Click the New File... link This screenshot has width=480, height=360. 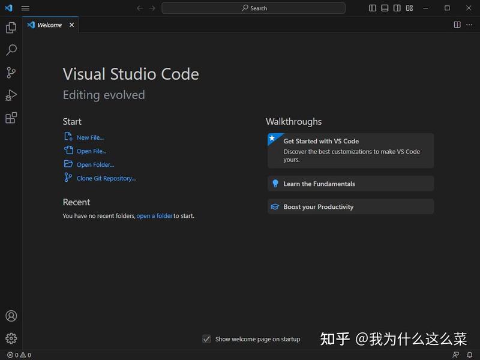tap(90, 138)
